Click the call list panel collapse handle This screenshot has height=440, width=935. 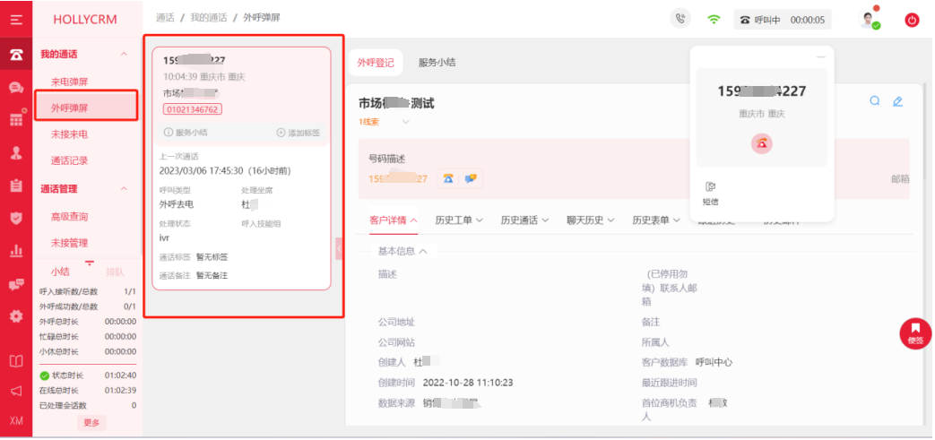(339, 248)
